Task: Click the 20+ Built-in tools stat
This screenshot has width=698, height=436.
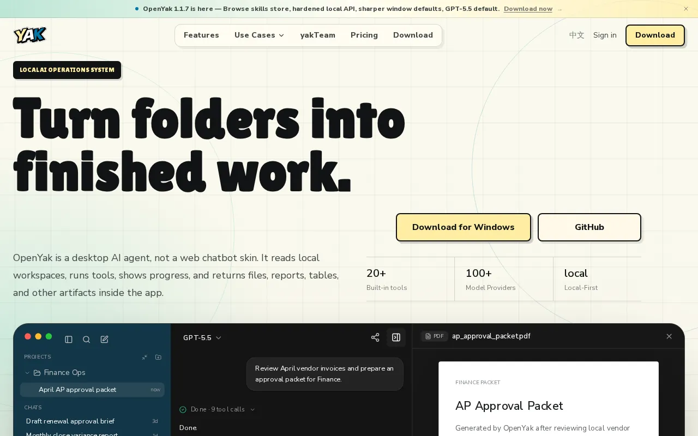Action: [410, 279]
